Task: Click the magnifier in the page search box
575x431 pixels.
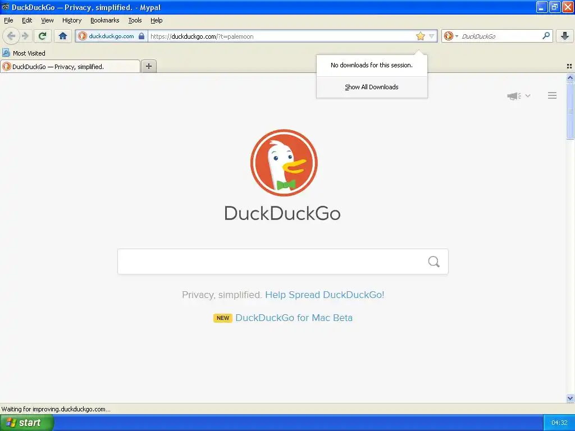Action: tap(434, 262)
